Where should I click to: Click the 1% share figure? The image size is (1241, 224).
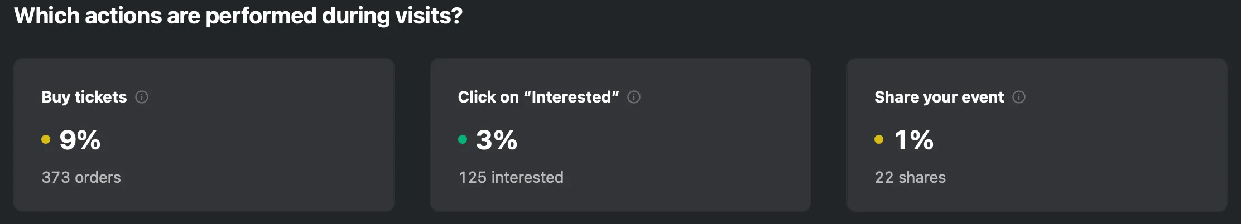(x=913, y=140)
